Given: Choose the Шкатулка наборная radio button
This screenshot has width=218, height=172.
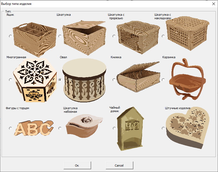Looking at the screenshot, I should click(x=60, y=128).
